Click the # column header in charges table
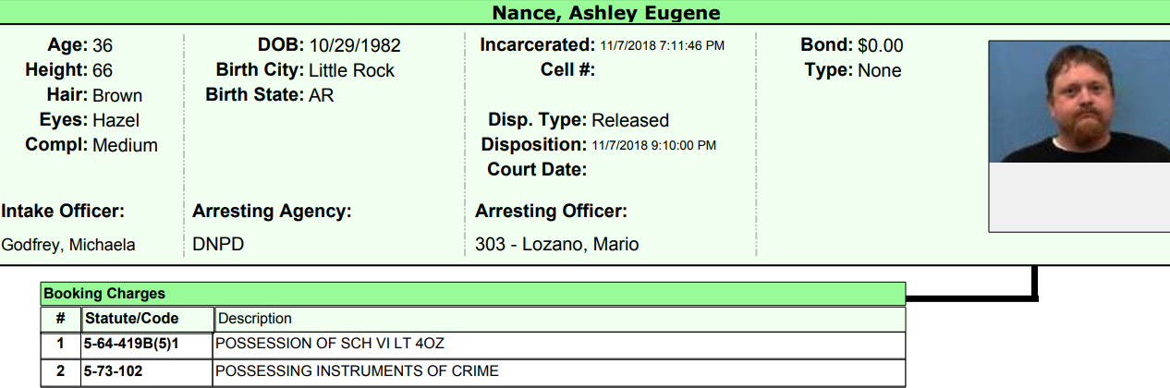Viewport: 1170px width, 388px height. pos(60,319)
